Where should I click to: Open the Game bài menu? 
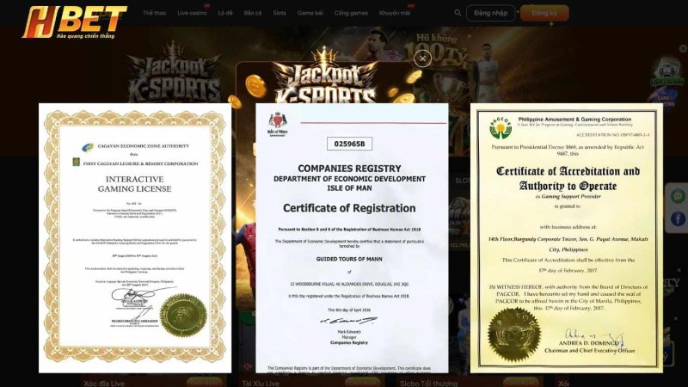(x=310, y=13)
